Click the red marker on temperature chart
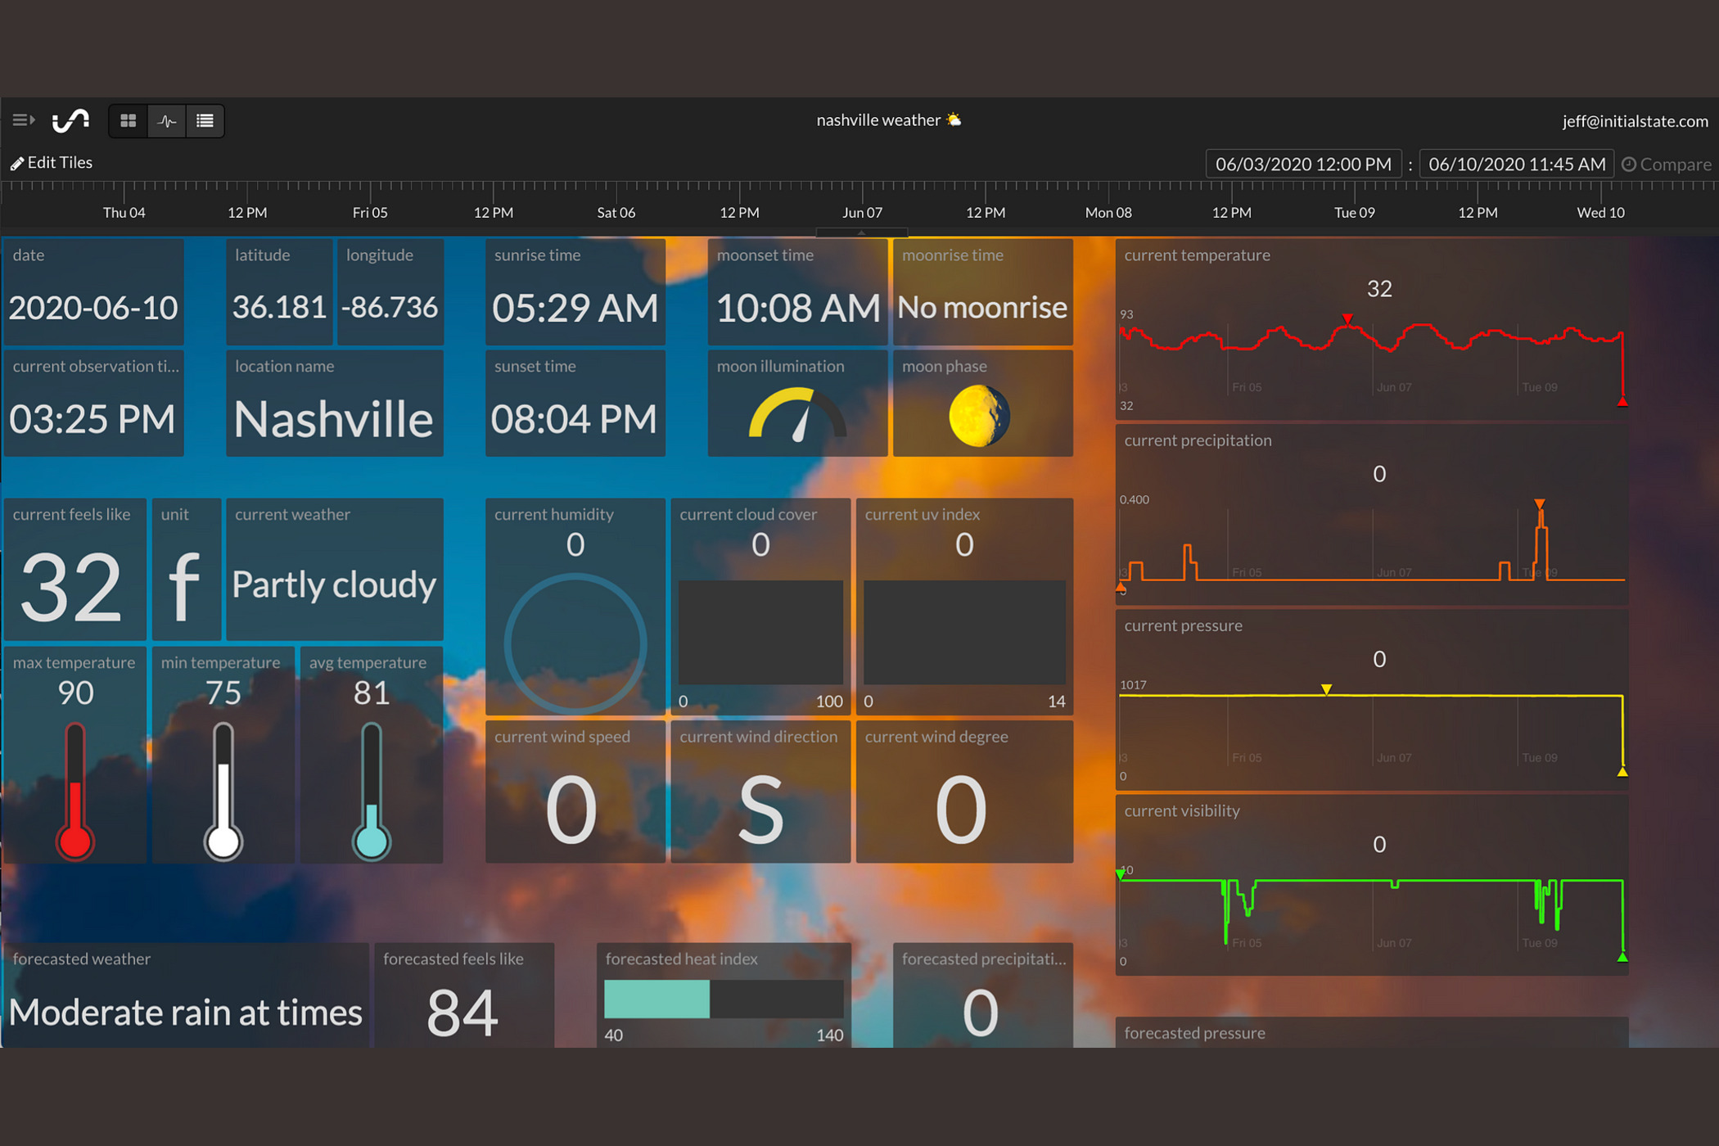The width and height of the screenshot is (1719, 1146). 1347,318
